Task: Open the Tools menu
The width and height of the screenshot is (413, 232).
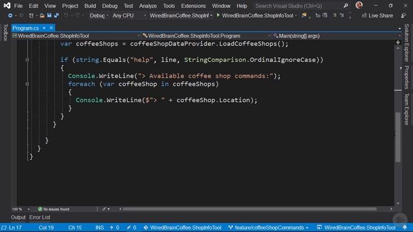Action: click(x=168, y=6)
